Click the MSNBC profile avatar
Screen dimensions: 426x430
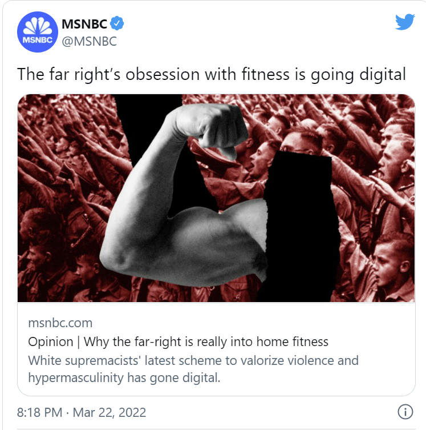point(38,32)
